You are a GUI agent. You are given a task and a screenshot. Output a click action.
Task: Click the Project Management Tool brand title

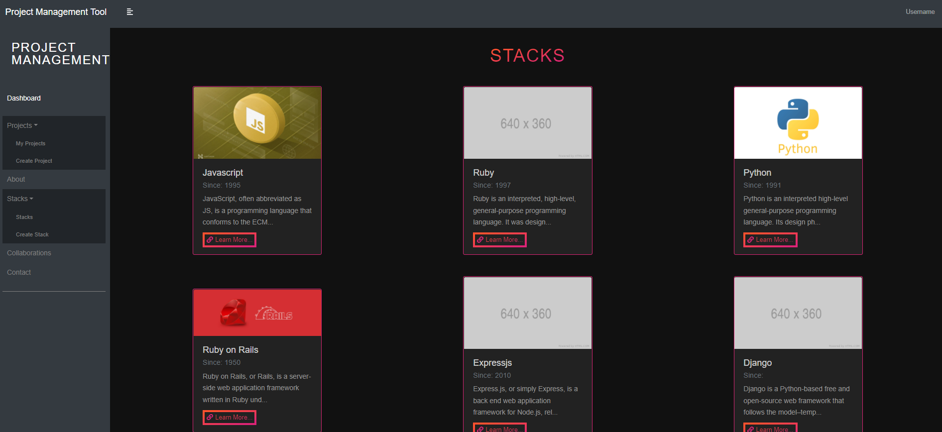tap(56, 12)
